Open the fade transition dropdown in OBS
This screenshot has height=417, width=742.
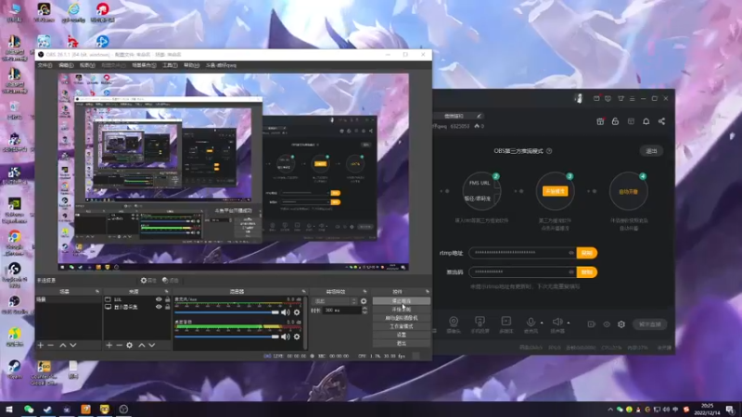point(335,301)
